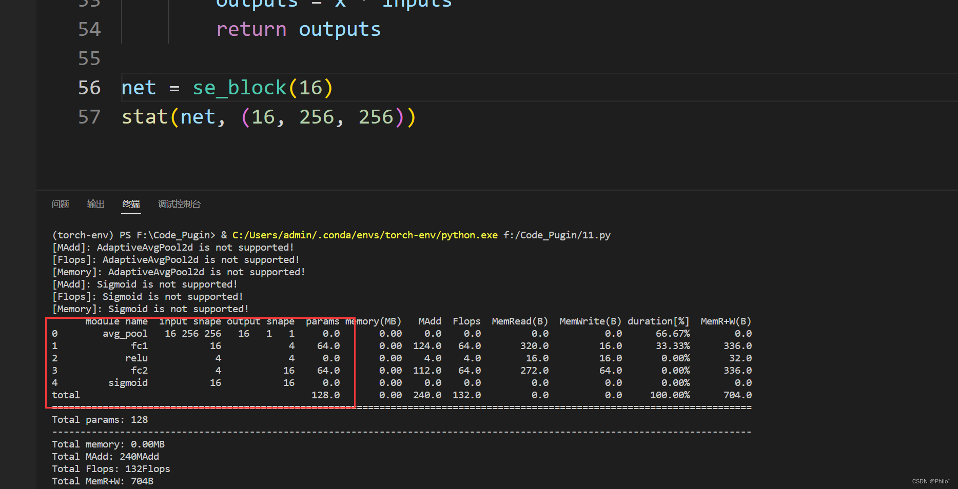The height and width of the screenshot is (489, 958).
Task: Click the 'sigmoid' module name row
Action: tap(128, 383)
